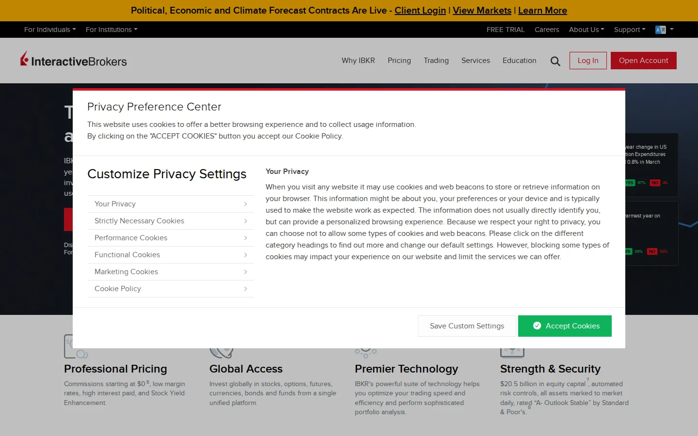
Task: Expand the For Individuals dropdown
Action: pos(50,30)
